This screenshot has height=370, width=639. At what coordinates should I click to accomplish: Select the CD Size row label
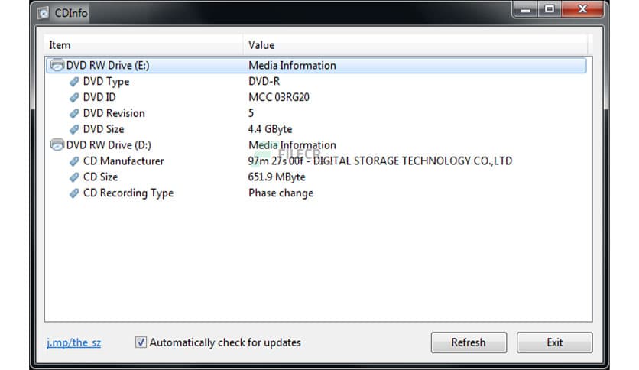(x=101, y=177)
